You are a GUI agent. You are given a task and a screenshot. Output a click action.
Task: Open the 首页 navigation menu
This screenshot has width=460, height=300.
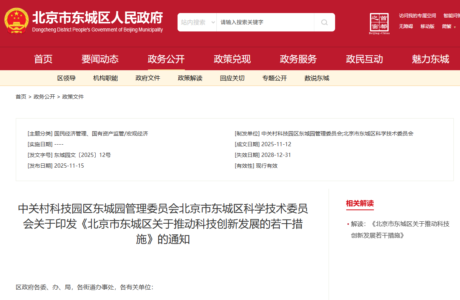[x=43, y=59]
